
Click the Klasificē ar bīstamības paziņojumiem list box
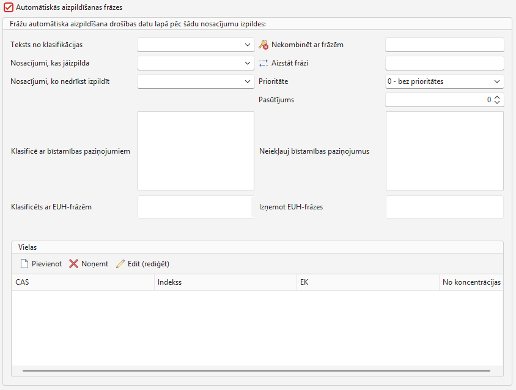[x=196, y=151]
